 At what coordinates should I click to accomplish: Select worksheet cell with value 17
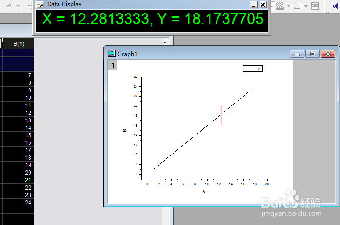[x=18, y=150]
